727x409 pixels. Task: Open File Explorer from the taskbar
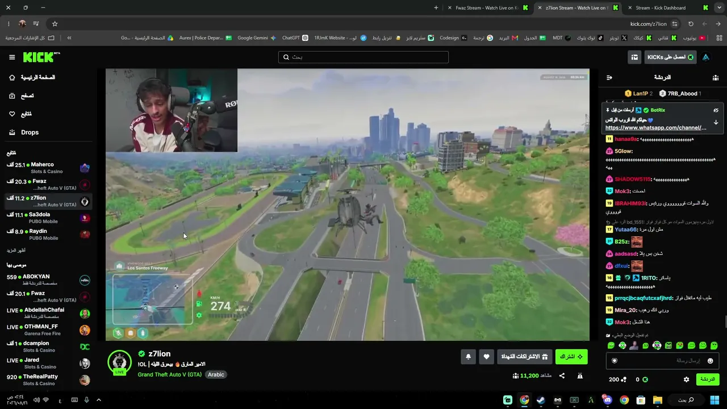coord(657,400)
